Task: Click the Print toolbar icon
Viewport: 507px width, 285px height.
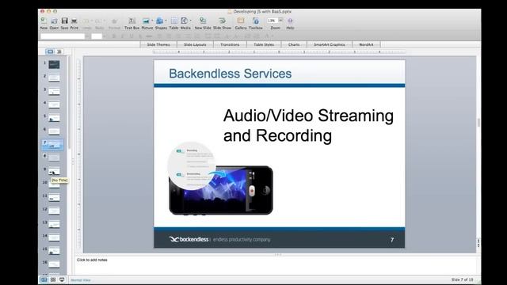Action: point(74,21)
